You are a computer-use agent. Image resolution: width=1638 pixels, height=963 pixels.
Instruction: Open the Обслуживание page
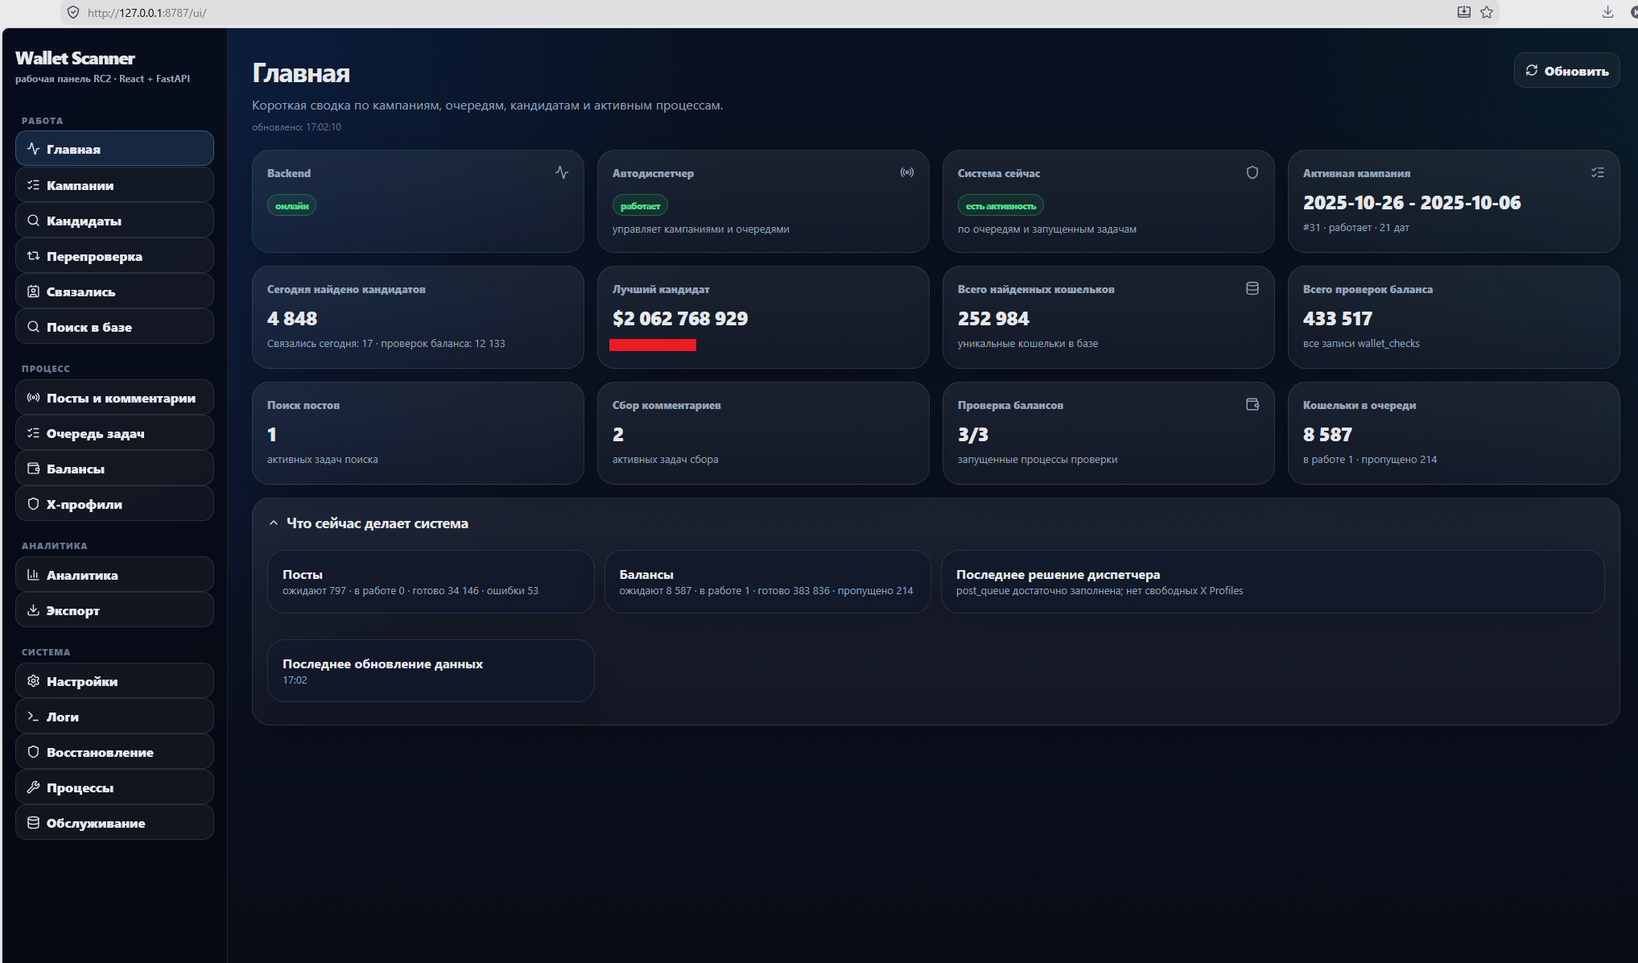click(114, 822)
